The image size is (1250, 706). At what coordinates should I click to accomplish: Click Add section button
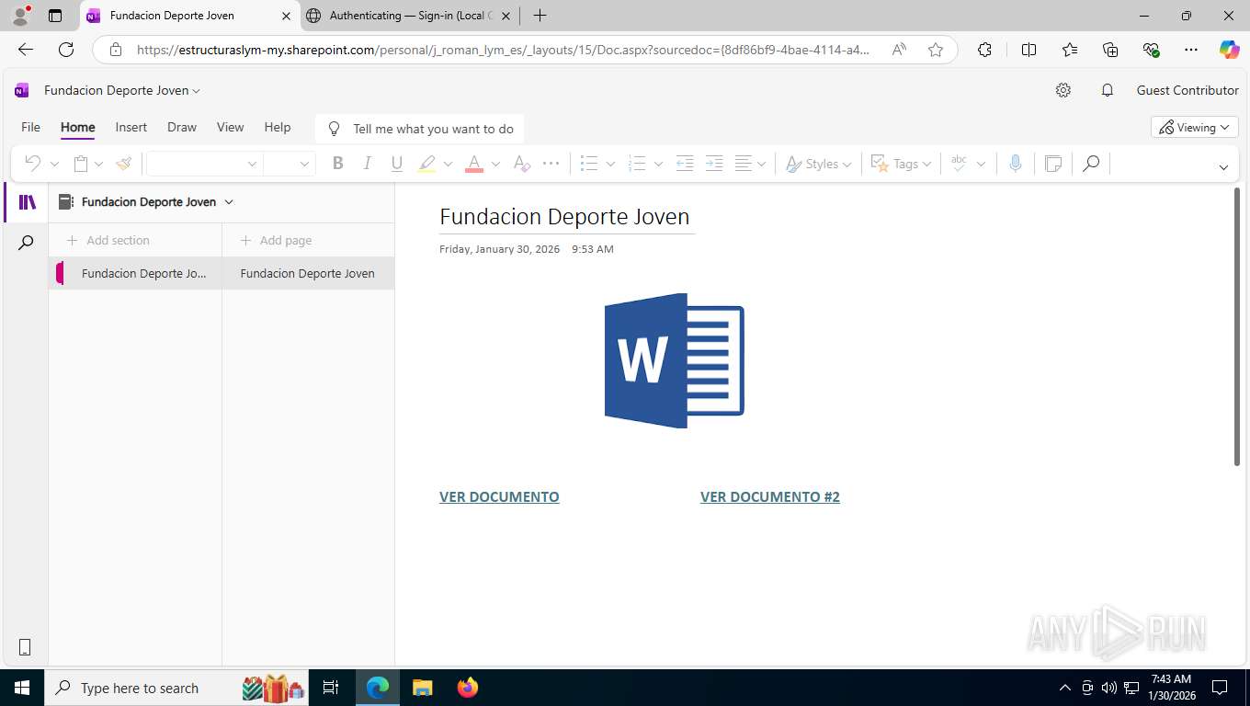108,240
